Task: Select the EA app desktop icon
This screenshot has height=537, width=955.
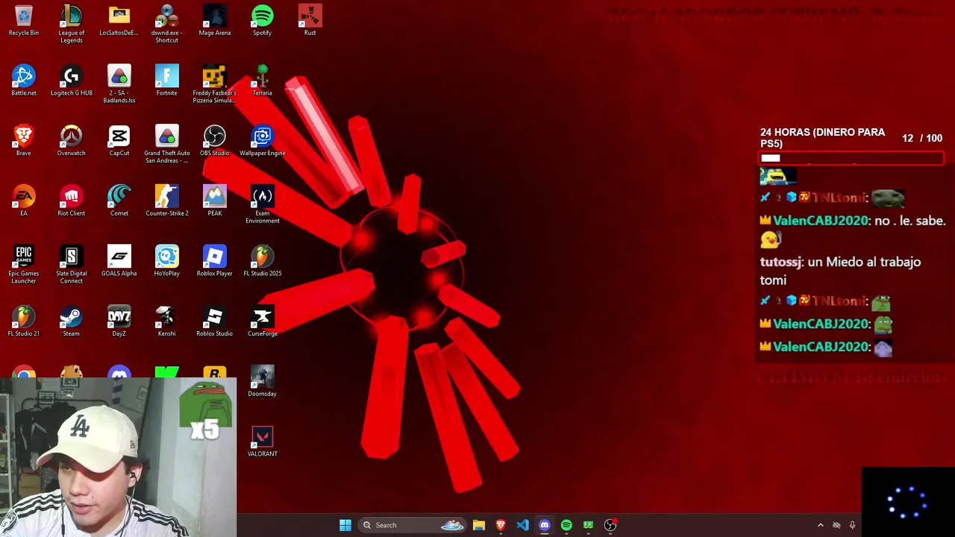Action: click(x=24, y=201)
